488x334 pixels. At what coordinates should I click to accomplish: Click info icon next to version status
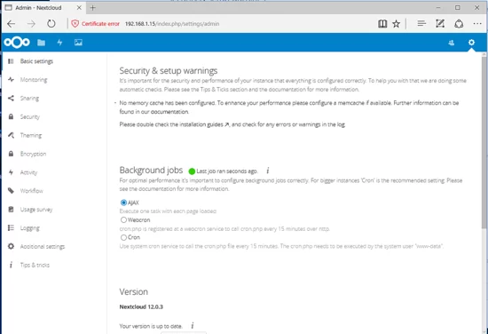pyautogui.click(x=193, y=326)
